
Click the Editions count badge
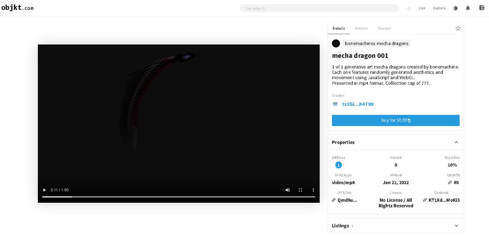[x=338, y=165]
